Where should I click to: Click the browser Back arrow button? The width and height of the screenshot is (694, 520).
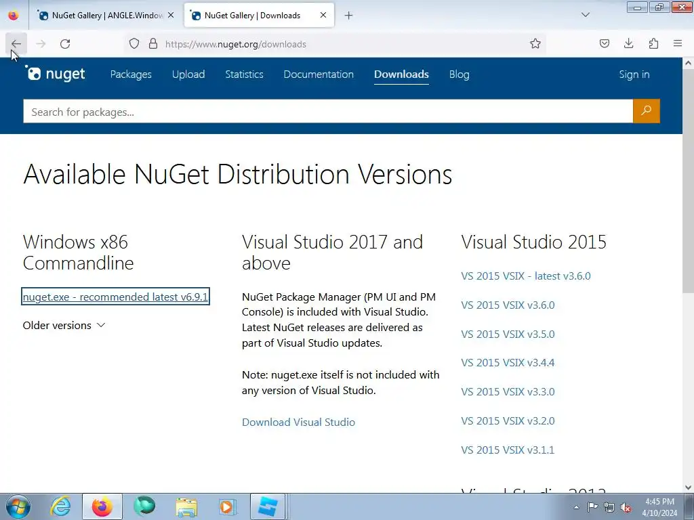tap(16, 44)
